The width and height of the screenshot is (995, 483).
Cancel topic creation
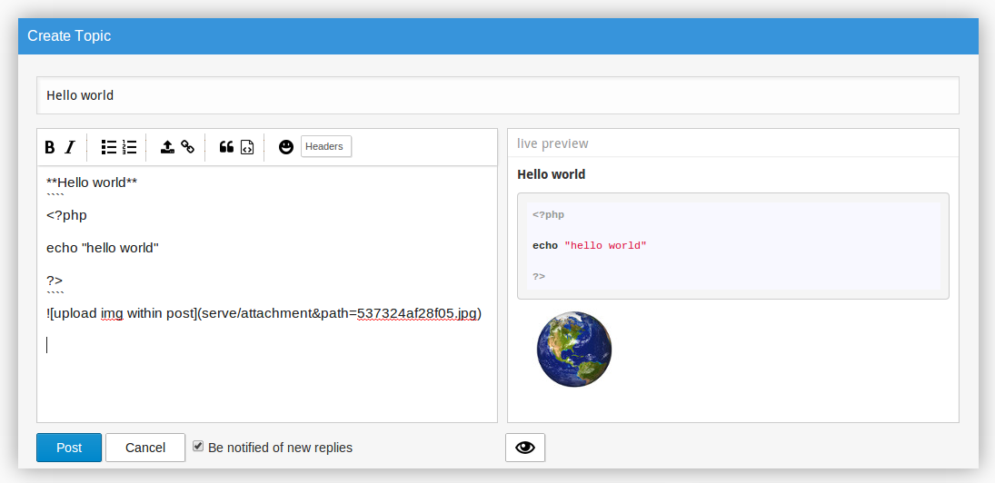click(145, 448)
